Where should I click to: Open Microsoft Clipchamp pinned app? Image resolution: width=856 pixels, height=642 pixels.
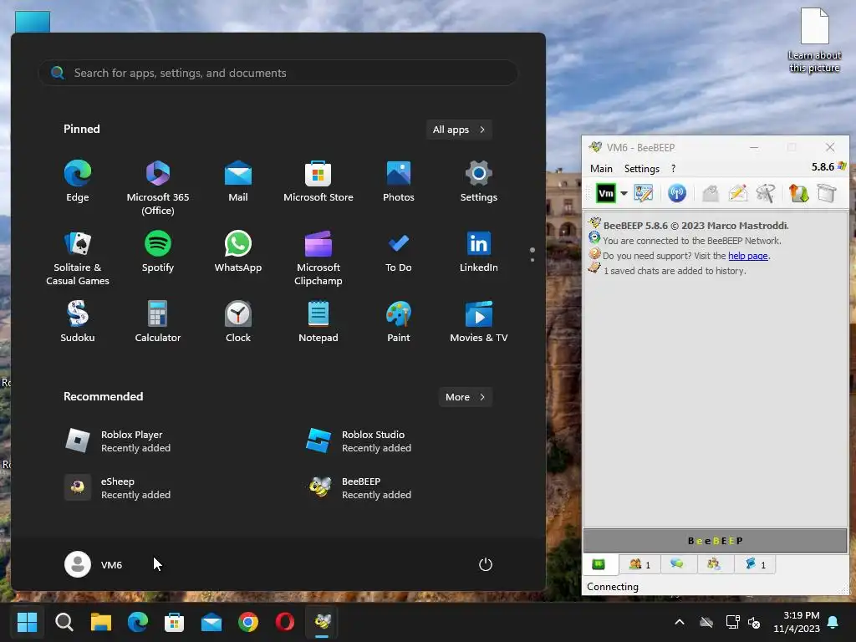coord(318,258)
